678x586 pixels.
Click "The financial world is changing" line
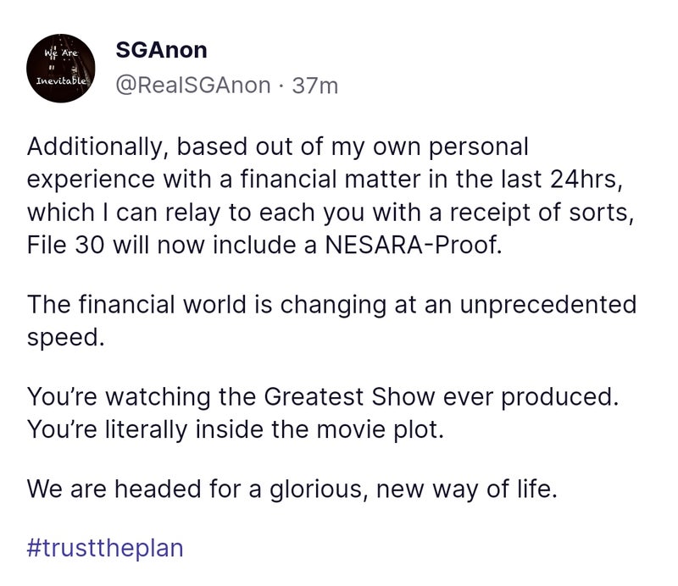click(x=331, y=304)
